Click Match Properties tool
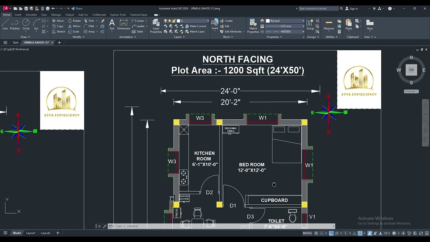The width and height of the screenshot is (430, 242). pos(253,26)
